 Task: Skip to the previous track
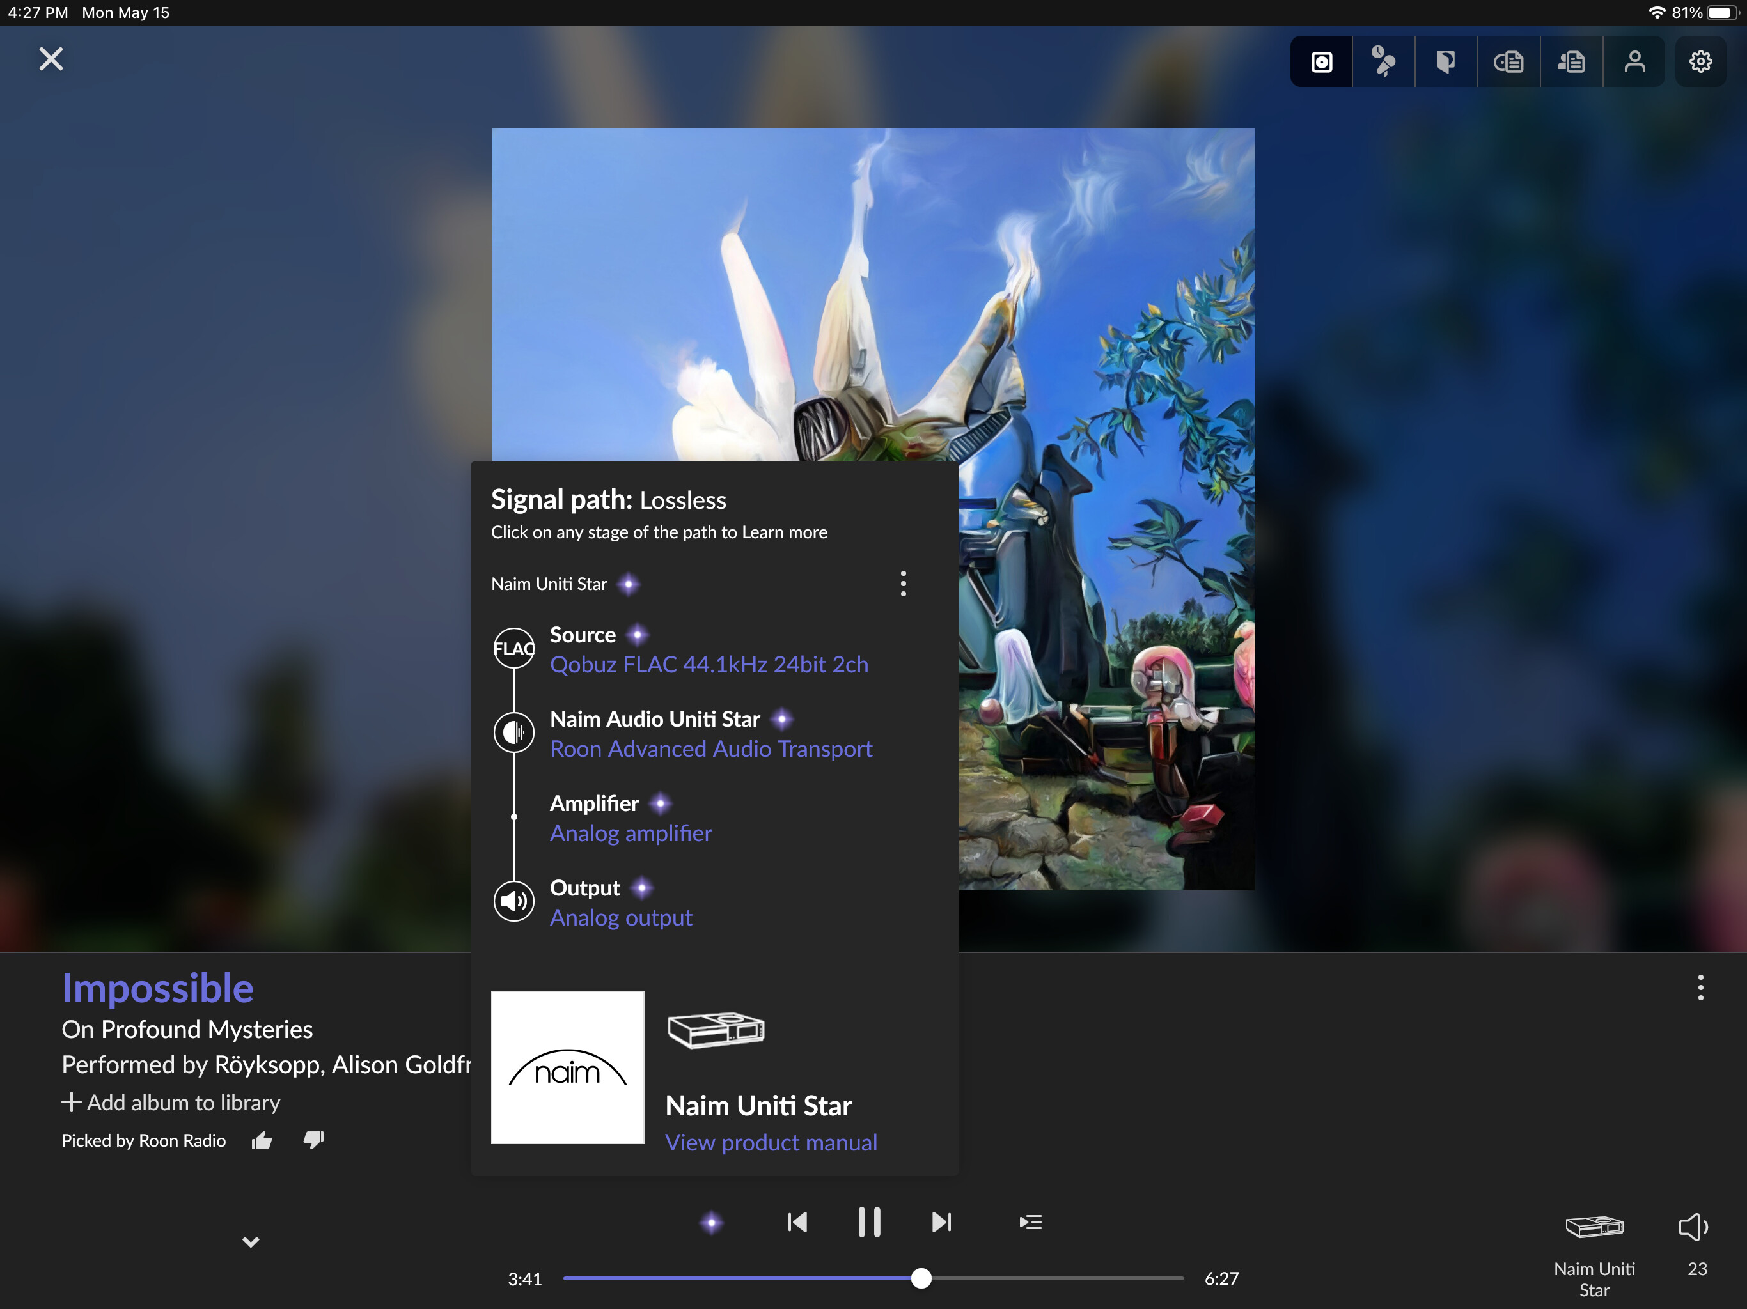point(797,1222)
